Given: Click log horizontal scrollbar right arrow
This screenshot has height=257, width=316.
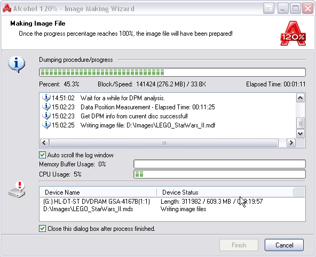Looking at the screenshot, I should 291,143.
